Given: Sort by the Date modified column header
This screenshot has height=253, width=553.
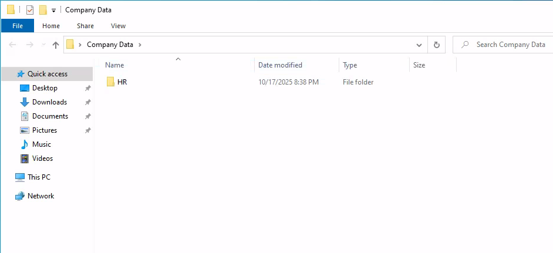Looking at the screenshot, I should coord(280,65).
